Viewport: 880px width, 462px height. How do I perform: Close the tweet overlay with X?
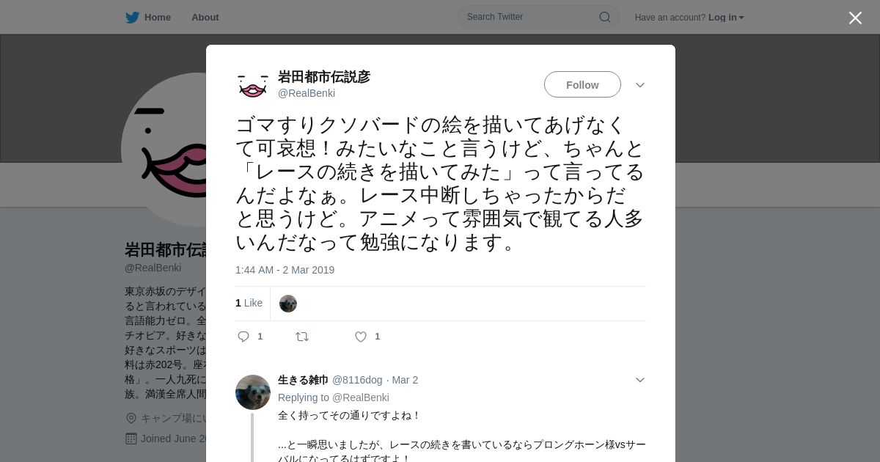pos(855,18)
